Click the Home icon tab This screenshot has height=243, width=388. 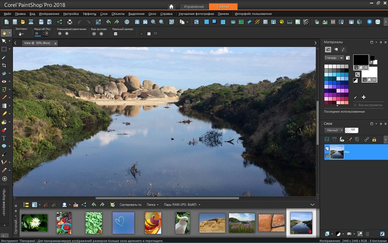pyautogui.click(x=171, y=7)
